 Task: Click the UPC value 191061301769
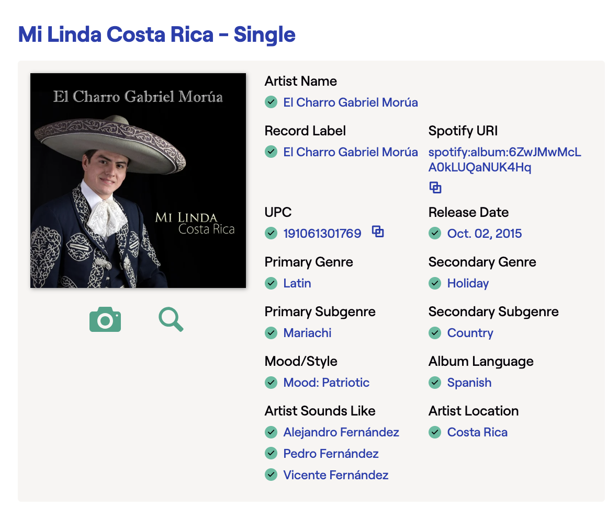click(x=322, y=234)
